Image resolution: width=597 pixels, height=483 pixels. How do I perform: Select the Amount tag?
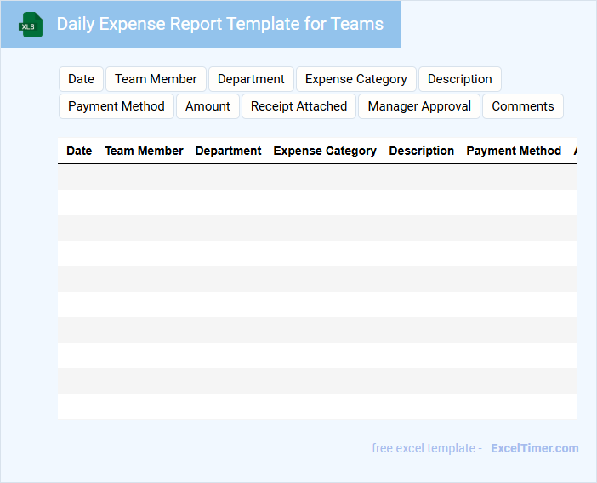point(208,106)
